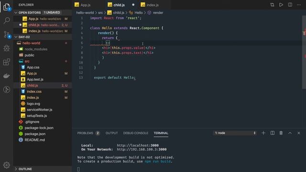Open serviceWorker.js in the file tree
Screen dimensions: 306x172
pyautogui.click(x=43, y=109)
